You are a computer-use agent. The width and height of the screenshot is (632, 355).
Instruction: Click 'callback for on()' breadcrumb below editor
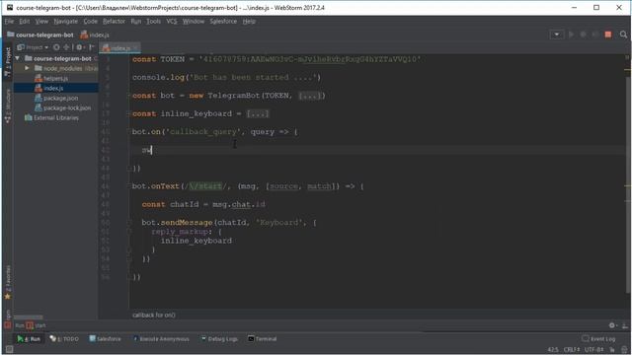coord(154,316)
